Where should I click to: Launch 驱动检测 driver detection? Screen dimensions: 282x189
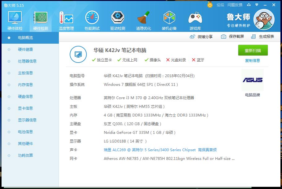(117, 20)
